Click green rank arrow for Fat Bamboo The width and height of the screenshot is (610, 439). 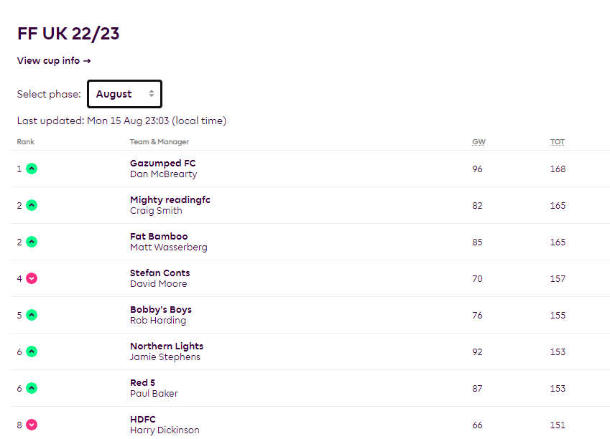[x=32, y=242]
